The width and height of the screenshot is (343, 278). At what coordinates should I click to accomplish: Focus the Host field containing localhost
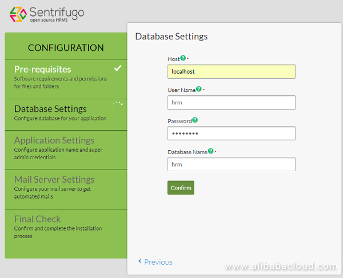pyautogui.click(x=231, y=71)
